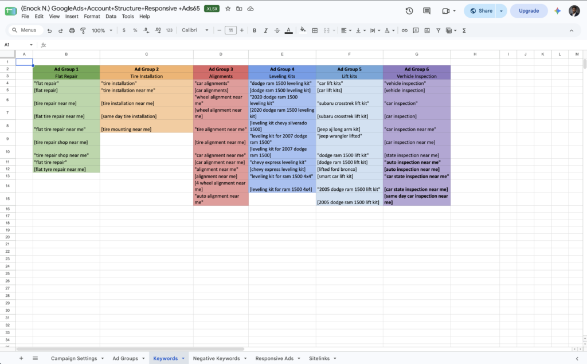Open the Name Box dropdown arrow

31,45
